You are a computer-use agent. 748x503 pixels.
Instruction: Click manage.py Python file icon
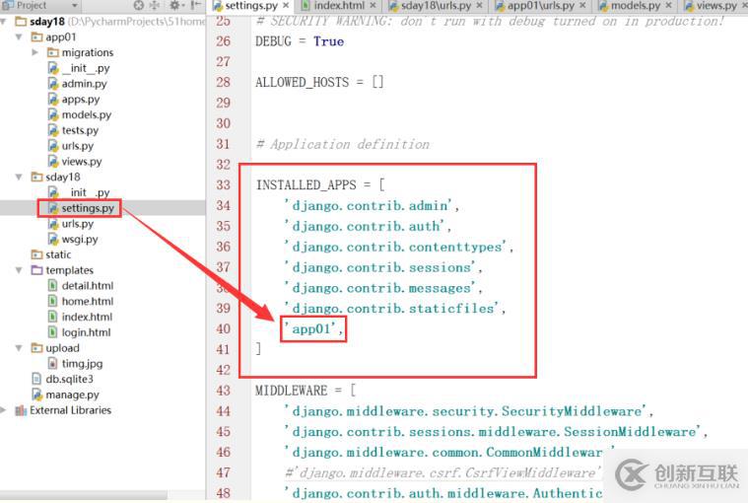[x=36, y=395]
